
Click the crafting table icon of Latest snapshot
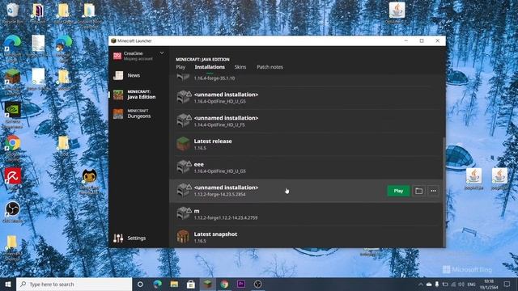[183, 237]
